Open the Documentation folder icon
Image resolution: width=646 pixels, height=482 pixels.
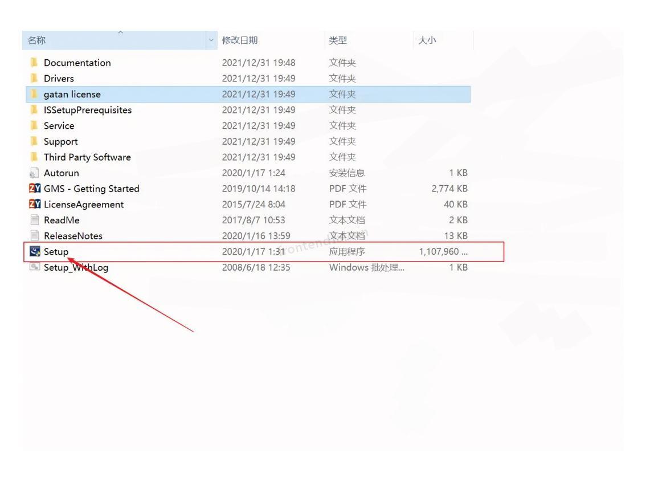(34, 63)
